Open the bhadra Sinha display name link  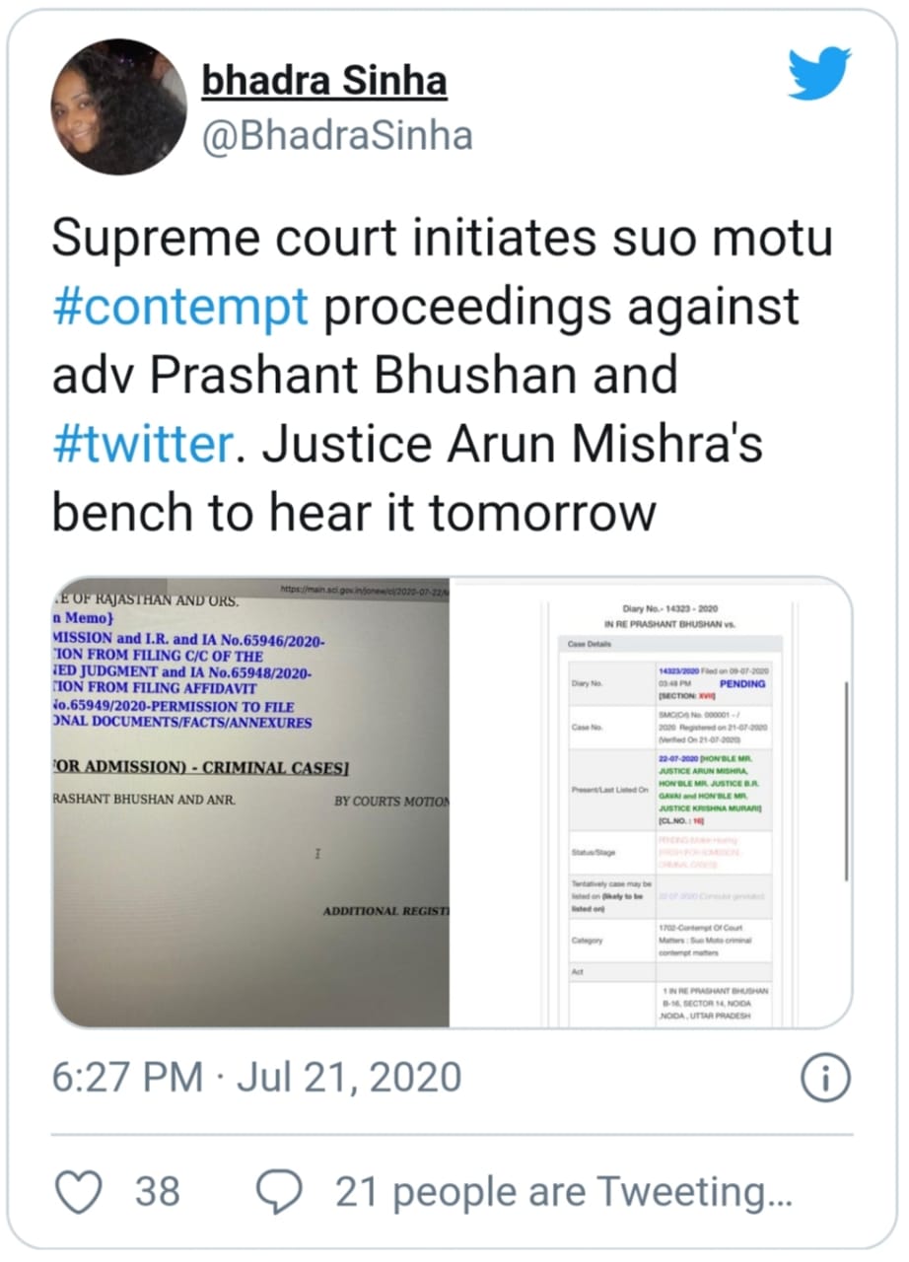324,83
